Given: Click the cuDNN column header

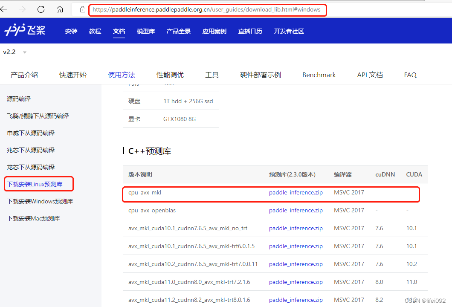Looking at the screenshot, I should pyautogui.click(x=385, y=174).
